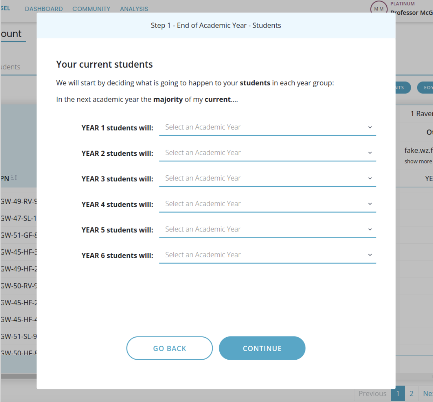Click the YEAR 2 dropdown chevron arrow
Screen dimensions: 433x402
coord(370,153)
